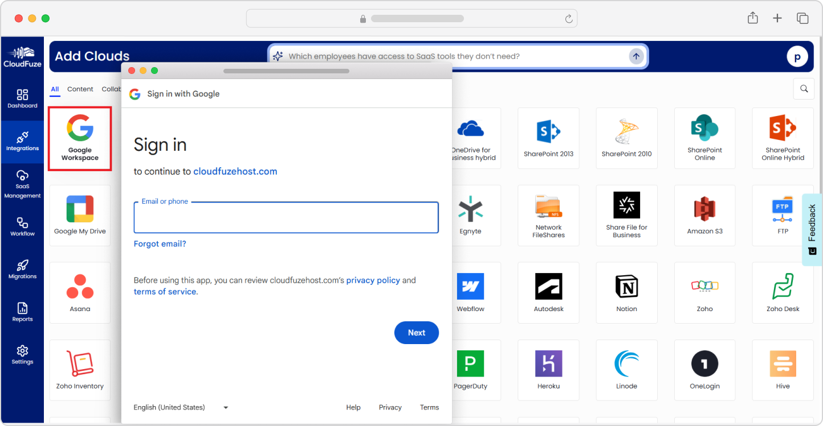823x426 pixels.
Task: Select the SharePoint 2010 tile
Action: click(x=626, y=138)
